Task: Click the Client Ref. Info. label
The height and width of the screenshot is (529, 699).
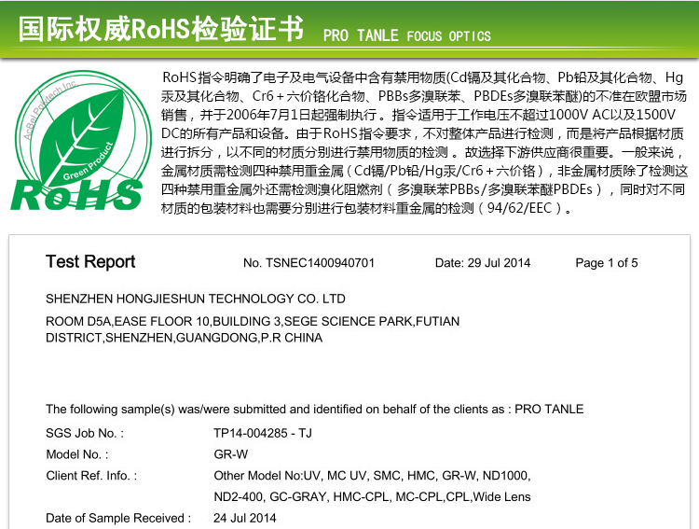Action: click(x=91, y=476)
